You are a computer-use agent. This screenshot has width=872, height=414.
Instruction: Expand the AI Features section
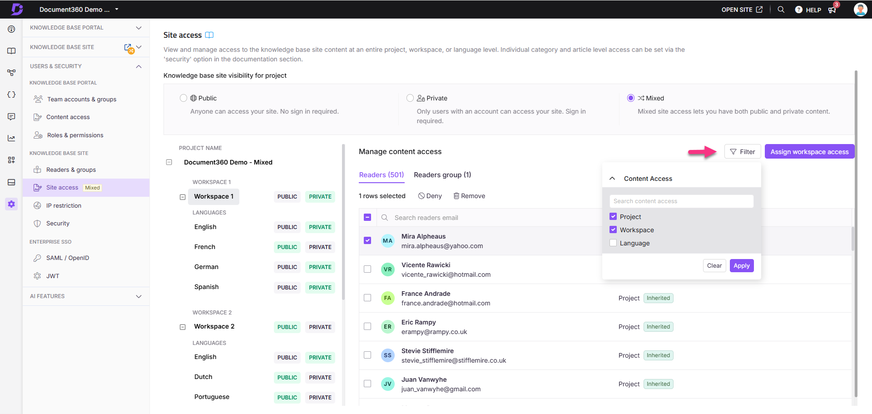coord(139,296)
